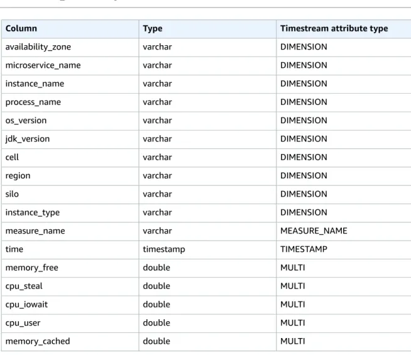Click 'varchar' in silo row
The image size is (411, 355).
click(157, 194)
